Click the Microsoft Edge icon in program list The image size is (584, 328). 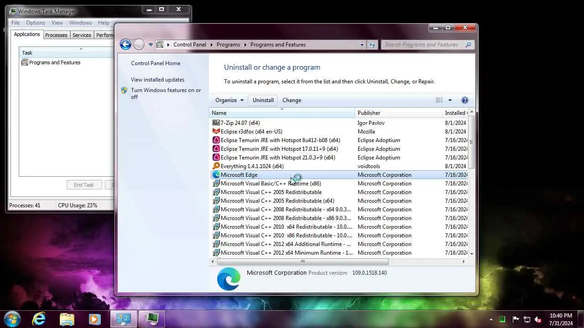216,175
